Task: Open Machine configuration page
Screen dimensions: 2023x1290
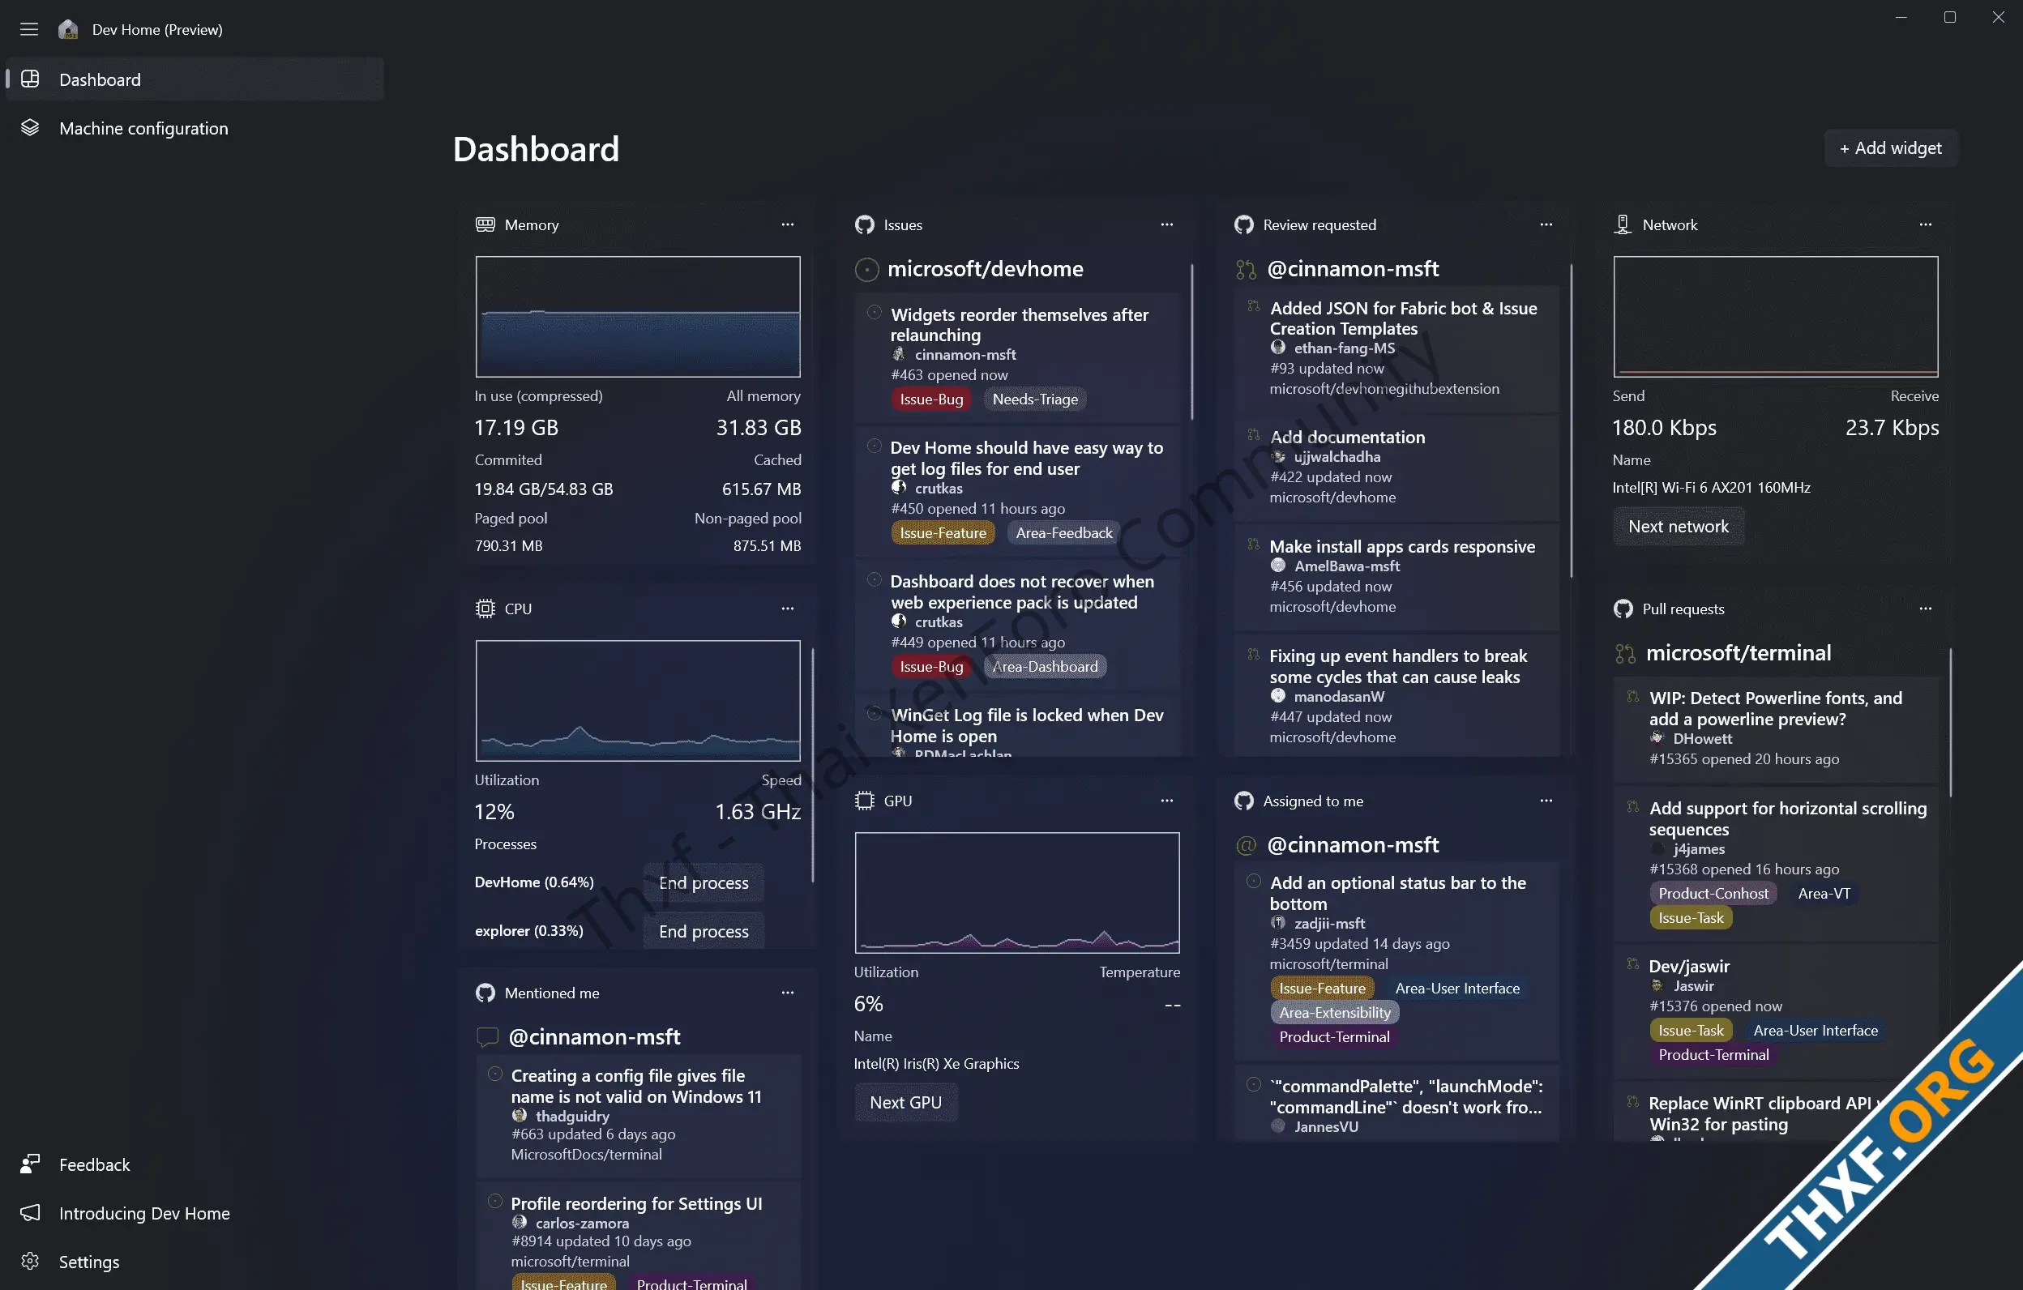Action: pyautogui.click(x=195, y=128)
